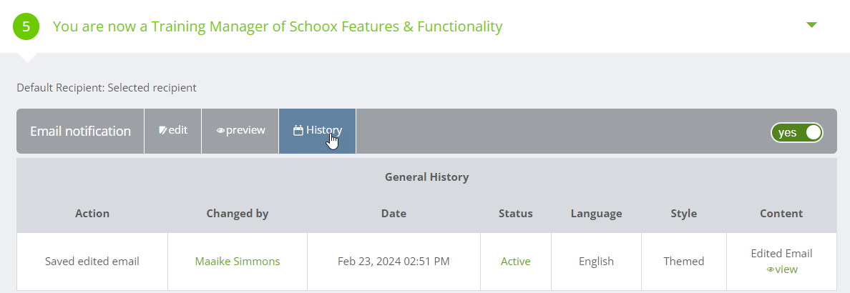Open the email preview eye button
The height and width of the screenshot is (293, 850).
point(240,131)
